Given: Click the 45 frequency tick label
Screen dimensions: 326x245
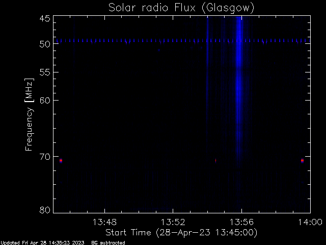Looking at the screenshot, I should pyautogui.click(x=45, y=18).
